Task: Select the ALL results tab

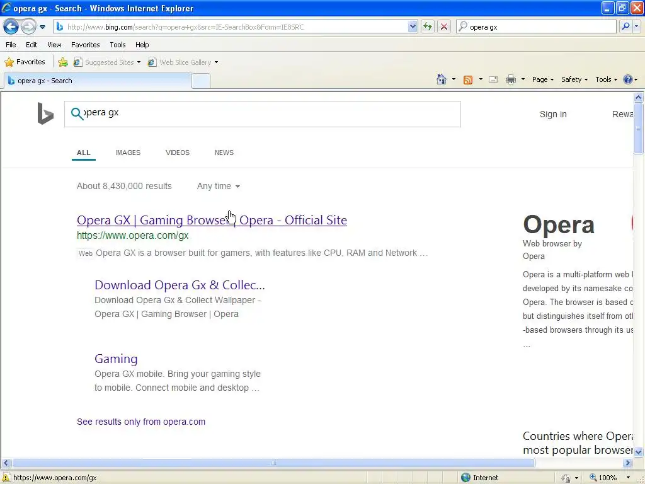Action: [x=84, y=153]
